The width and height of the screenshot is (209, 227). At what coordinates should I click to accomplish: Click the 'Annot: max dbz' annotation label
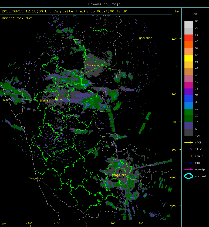pos(17,18)
